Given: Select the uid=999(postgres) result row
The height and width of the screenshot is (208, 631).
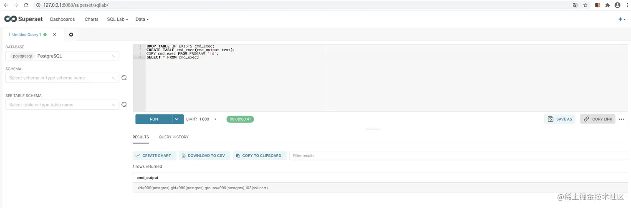Looking at the screenshot, I should (x=380, y=188).
